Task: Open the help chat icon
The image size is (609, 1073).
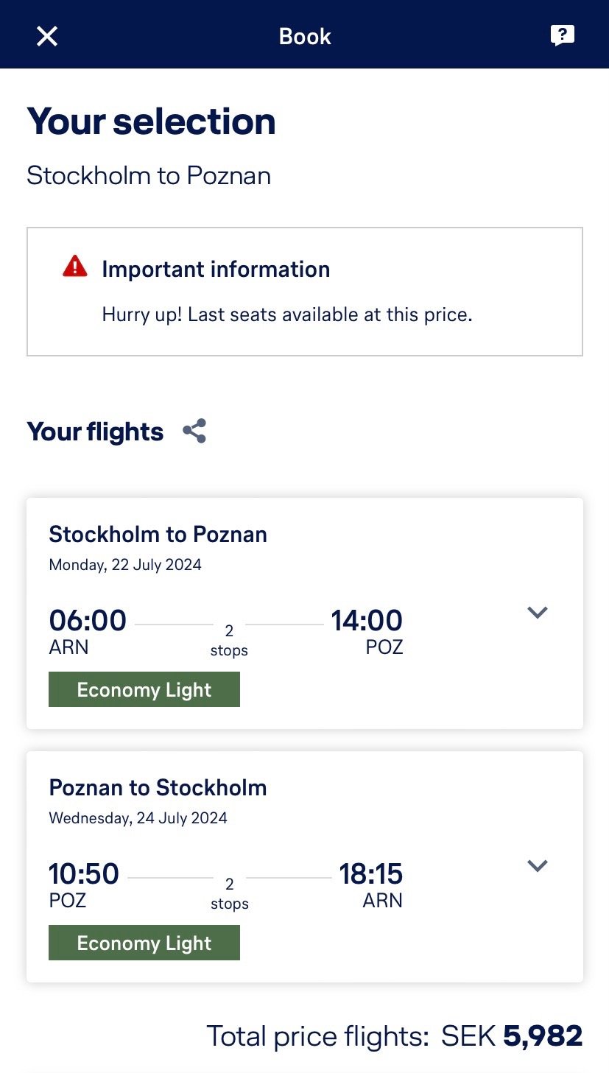Action: pyautogui.click(x=563, y=35)
